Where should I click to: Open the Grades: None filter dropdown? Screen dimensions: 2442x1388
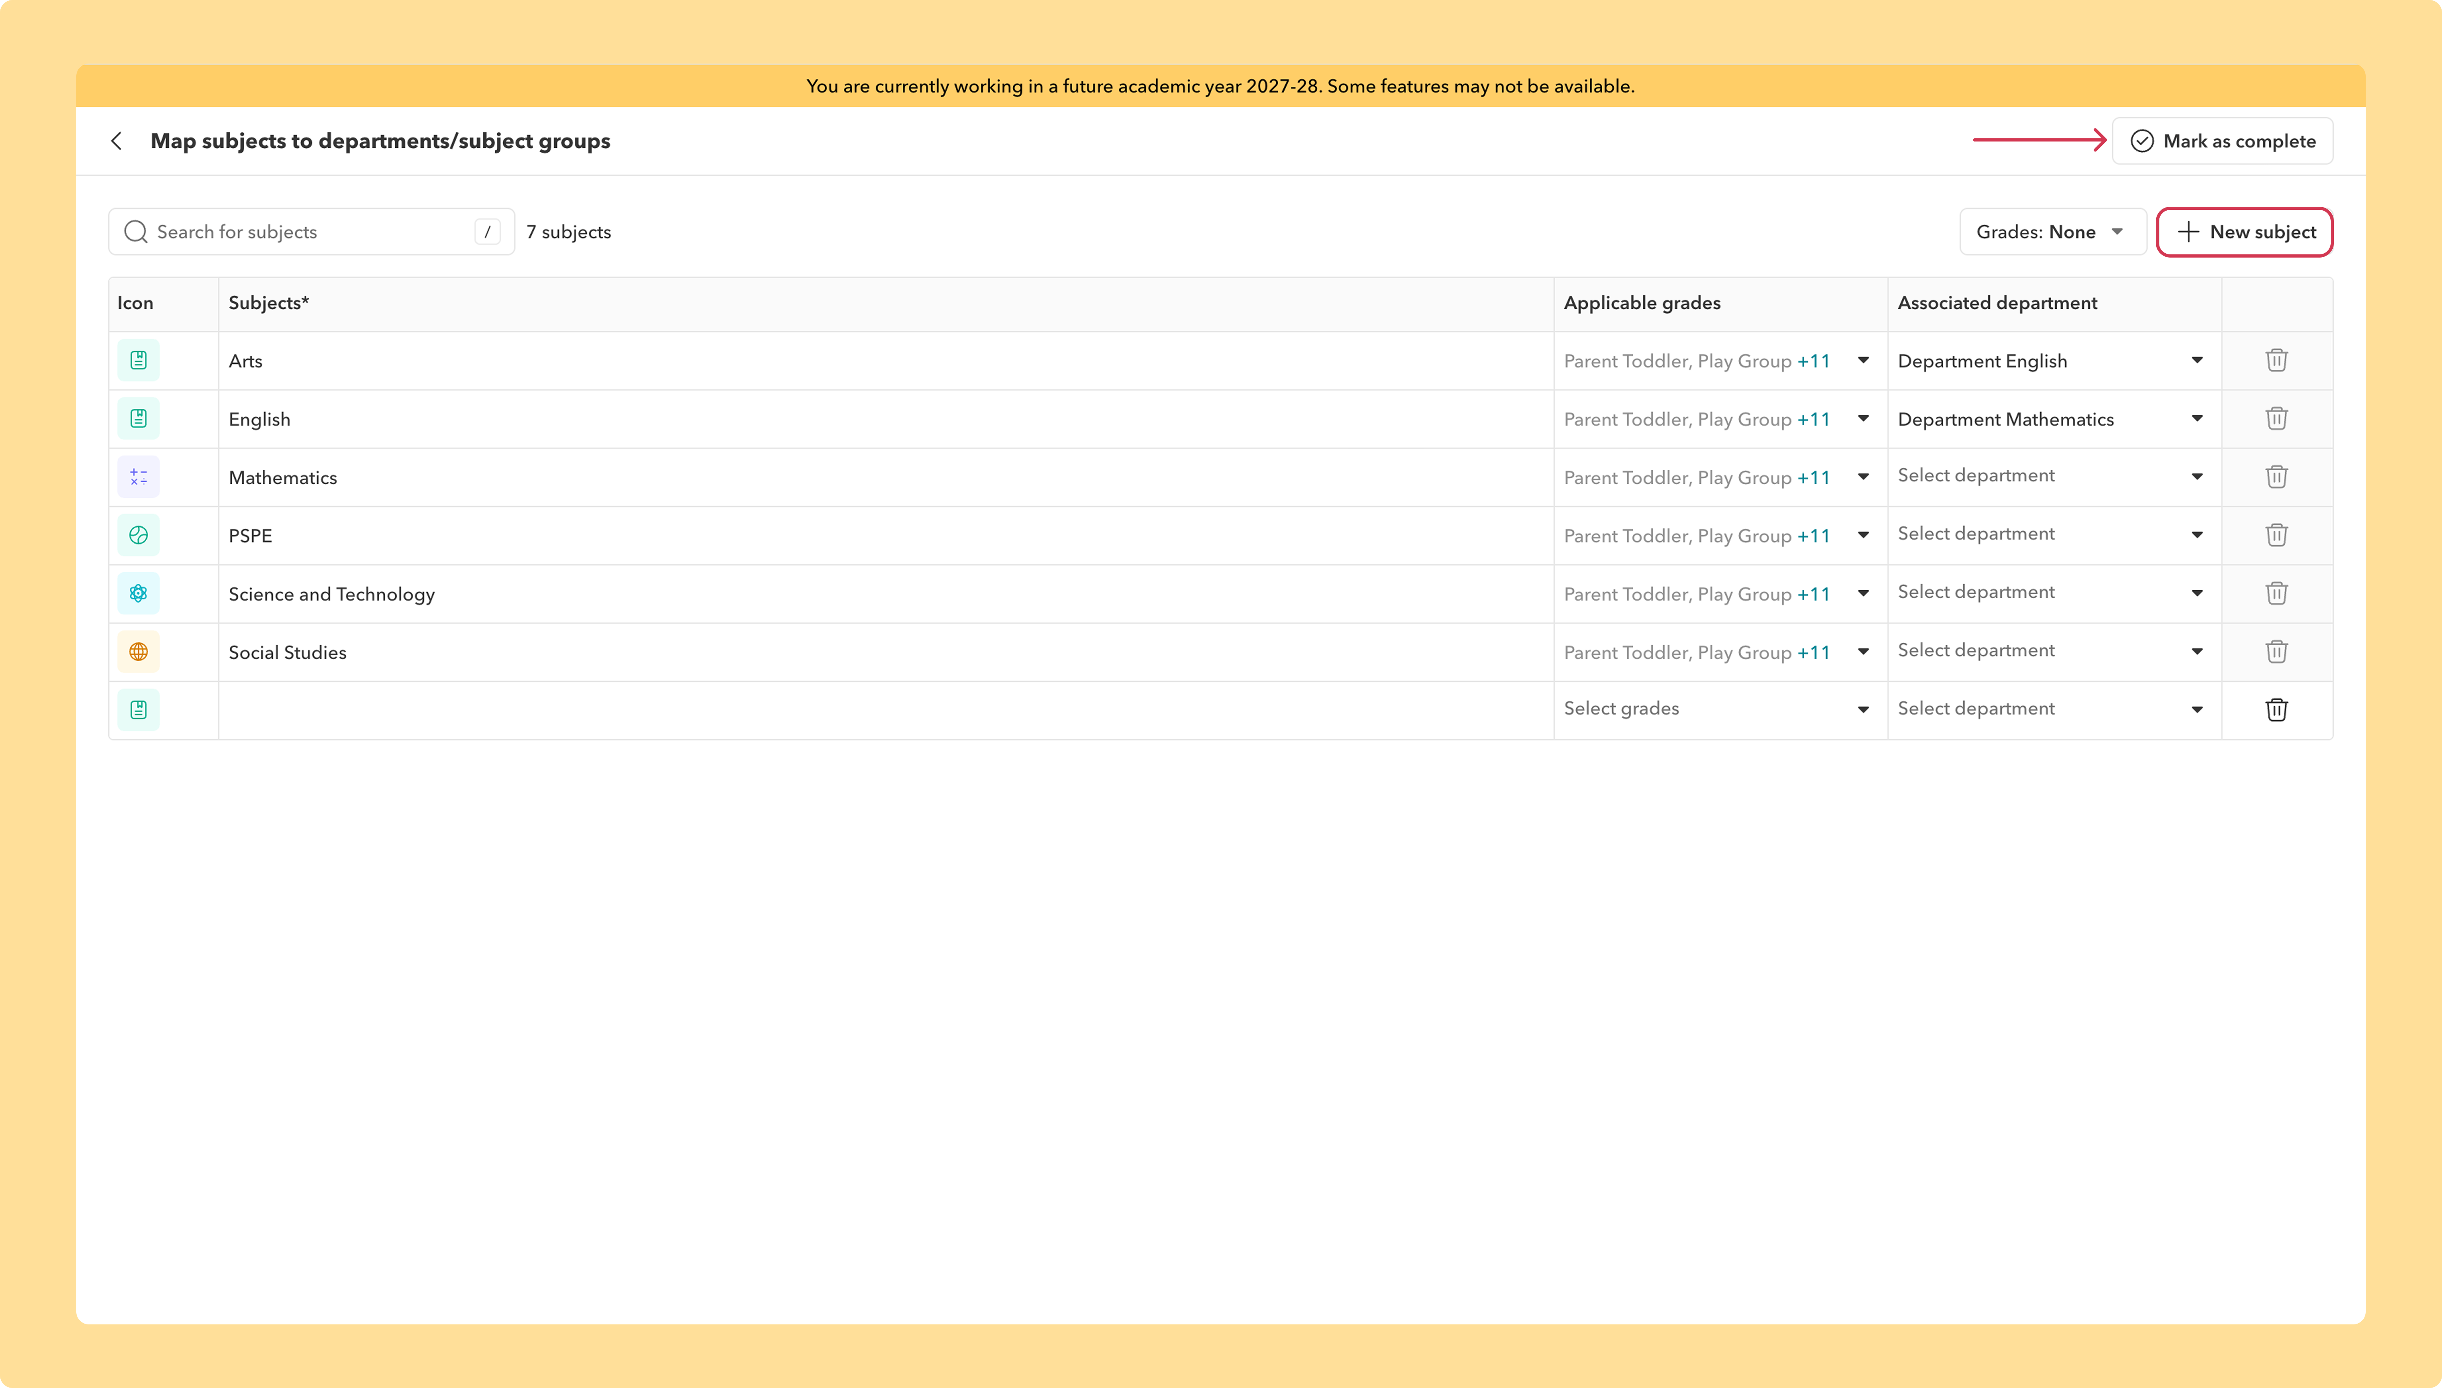click(2052, 232)
